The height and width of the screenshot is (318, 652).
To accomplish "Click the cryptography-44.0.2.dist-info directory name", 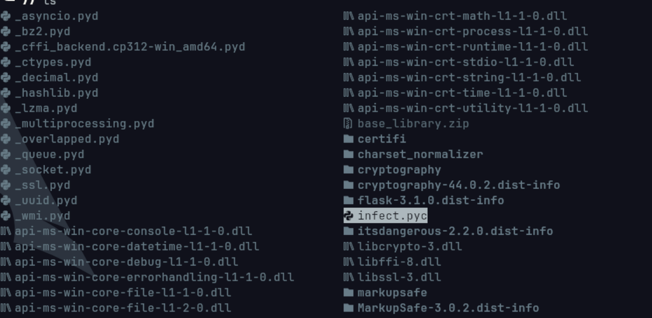I will point(458,185).
